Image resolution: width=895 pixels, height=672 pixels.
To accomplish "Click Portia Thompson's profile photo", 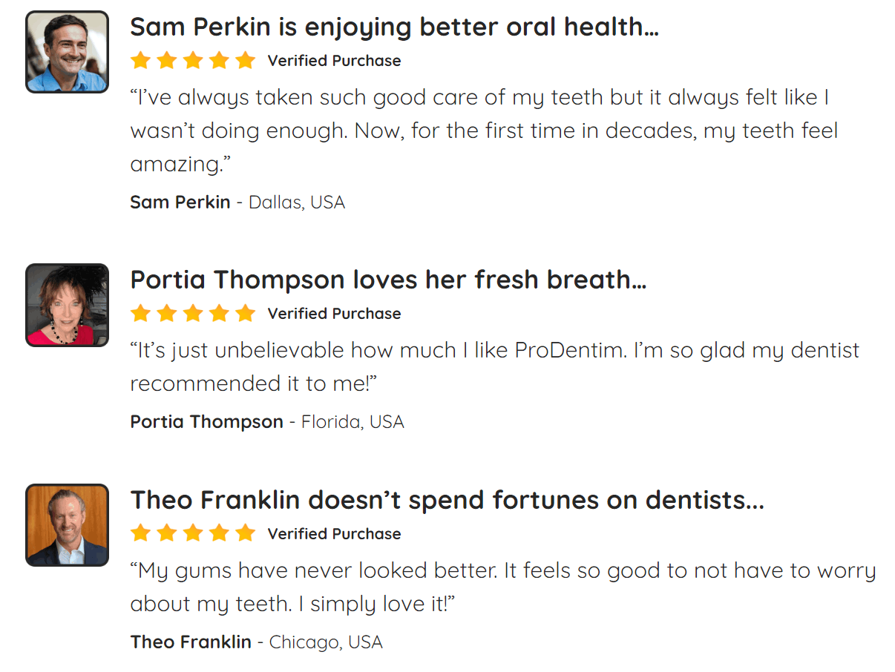I will click(67, 305).
